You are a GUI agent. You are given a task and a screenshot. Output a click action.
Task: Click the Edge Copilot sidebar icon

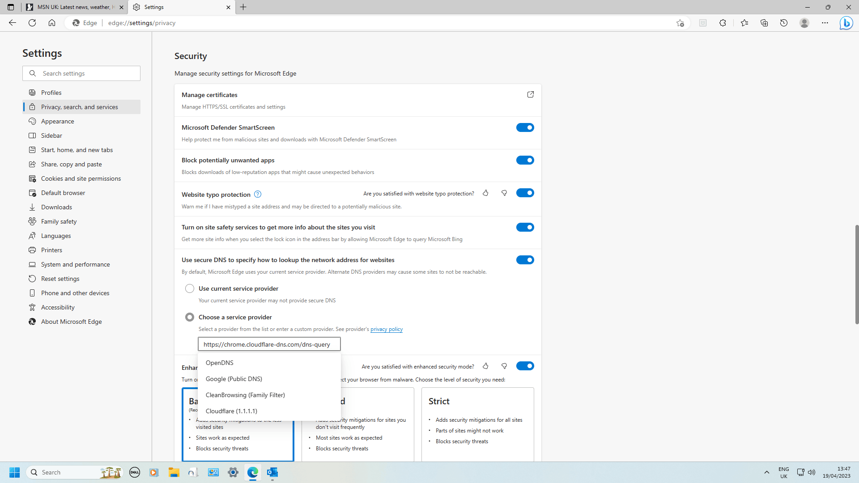pyautogui.click(x=846, y=22)
